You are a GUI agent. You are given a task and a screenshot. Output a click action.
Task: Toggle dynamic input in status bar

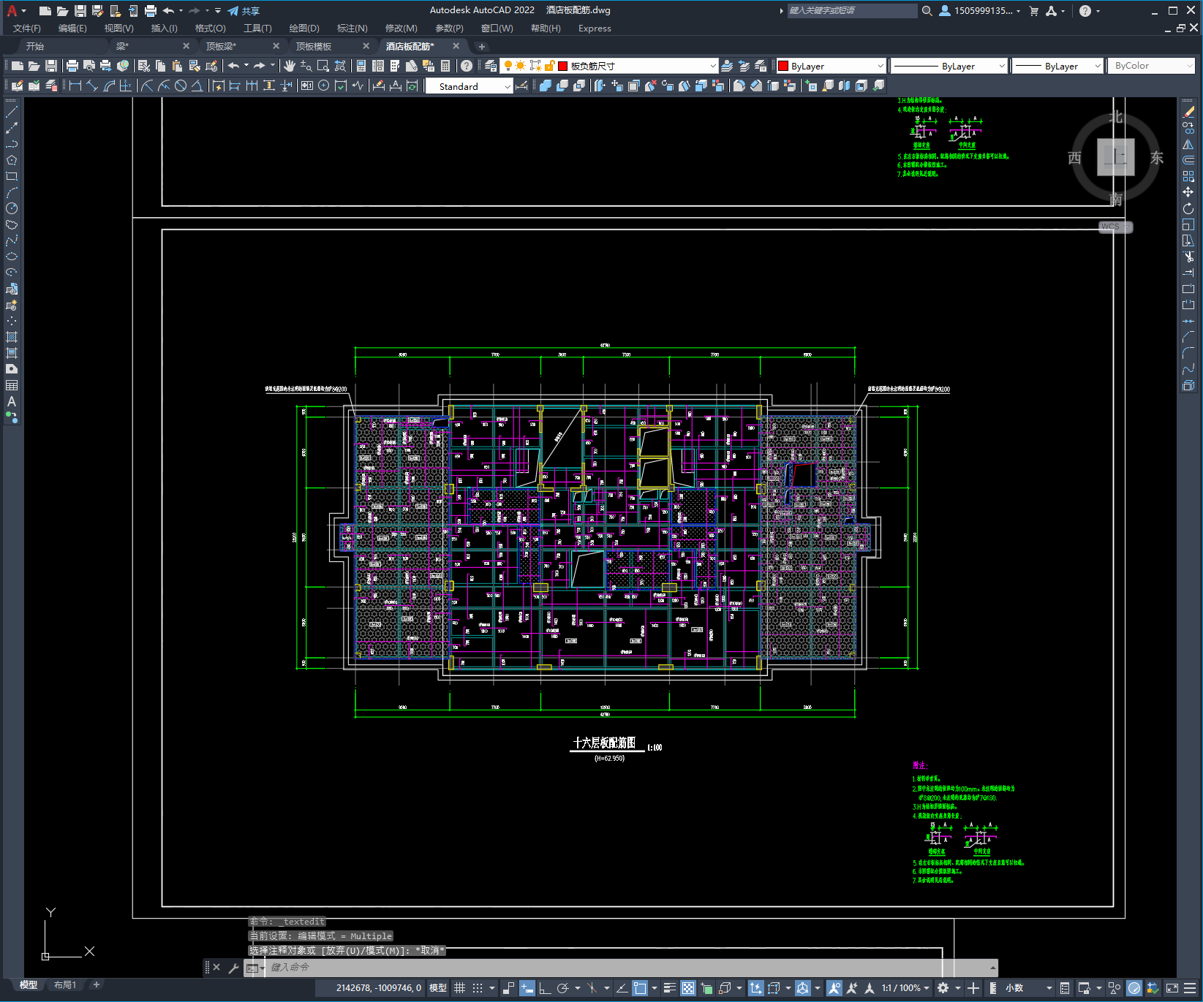(527, 988)
